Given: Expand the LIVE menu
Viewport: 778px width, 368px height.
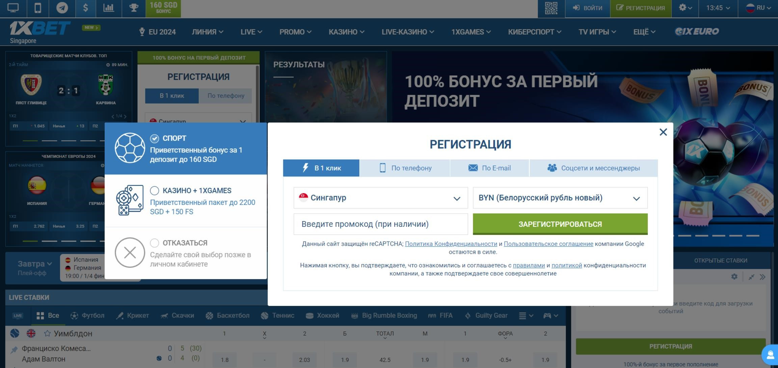Looking at the screenshot, I should pyautogui.click(x=251, y=32).
